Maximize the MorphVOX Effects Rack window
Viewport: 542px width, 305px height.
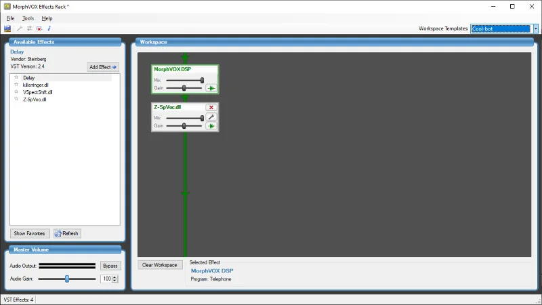coord(512,7)
